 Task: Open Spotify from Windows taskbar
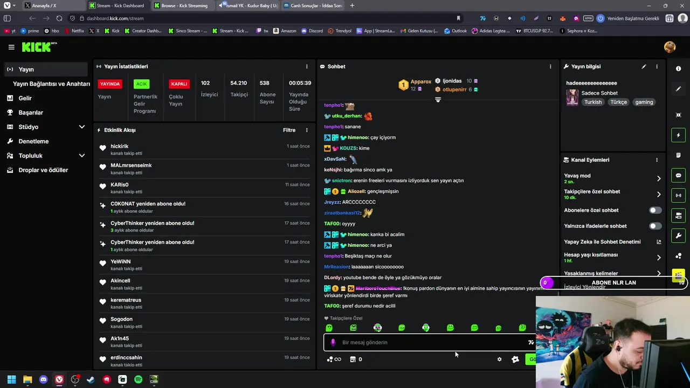pyautogui.click(x=138, y=379)
